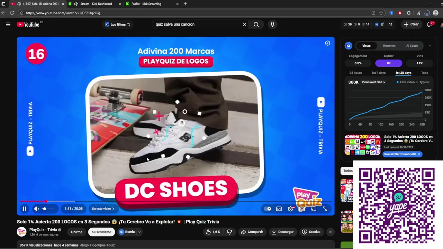
Task: Pause the video
Action: pyautogui.click(x=25, y=209)
